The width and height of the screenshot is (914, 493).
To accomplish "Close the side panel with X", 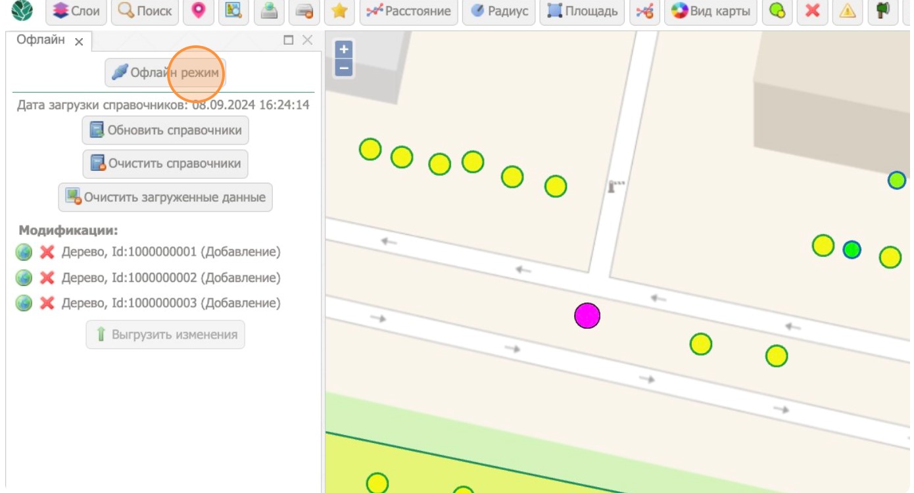I will pyautogui.click(x=307, y=40).
